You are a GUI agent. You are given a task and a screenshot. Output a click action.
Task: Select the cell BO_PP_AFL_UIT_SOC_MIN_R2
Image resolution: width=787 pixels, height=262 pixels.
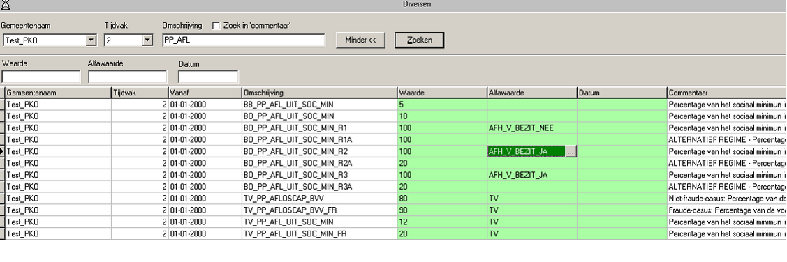click(320, 152)
